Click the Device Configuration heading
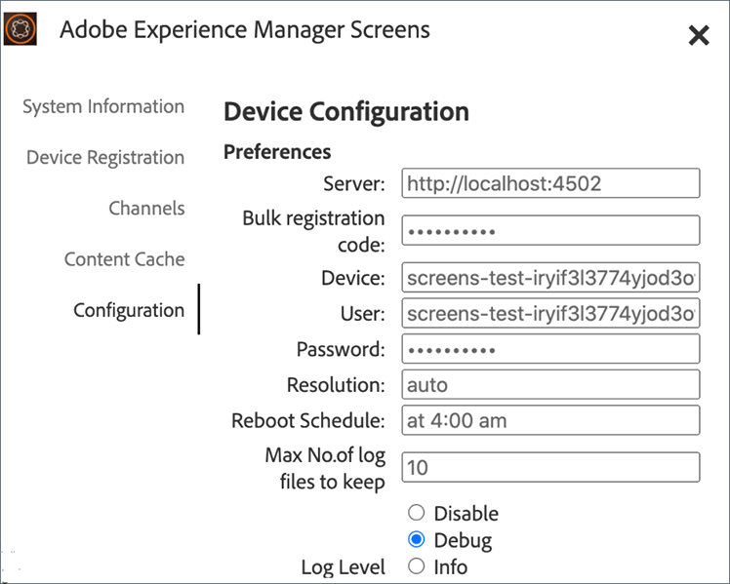Screen dimensions: 730x584 [x=346, y=112]
